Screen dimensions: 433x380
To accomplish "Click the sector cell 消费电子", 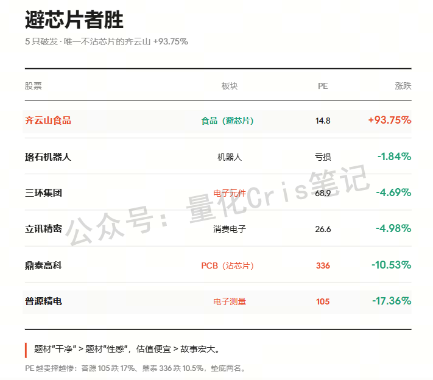I will [230, 229].
